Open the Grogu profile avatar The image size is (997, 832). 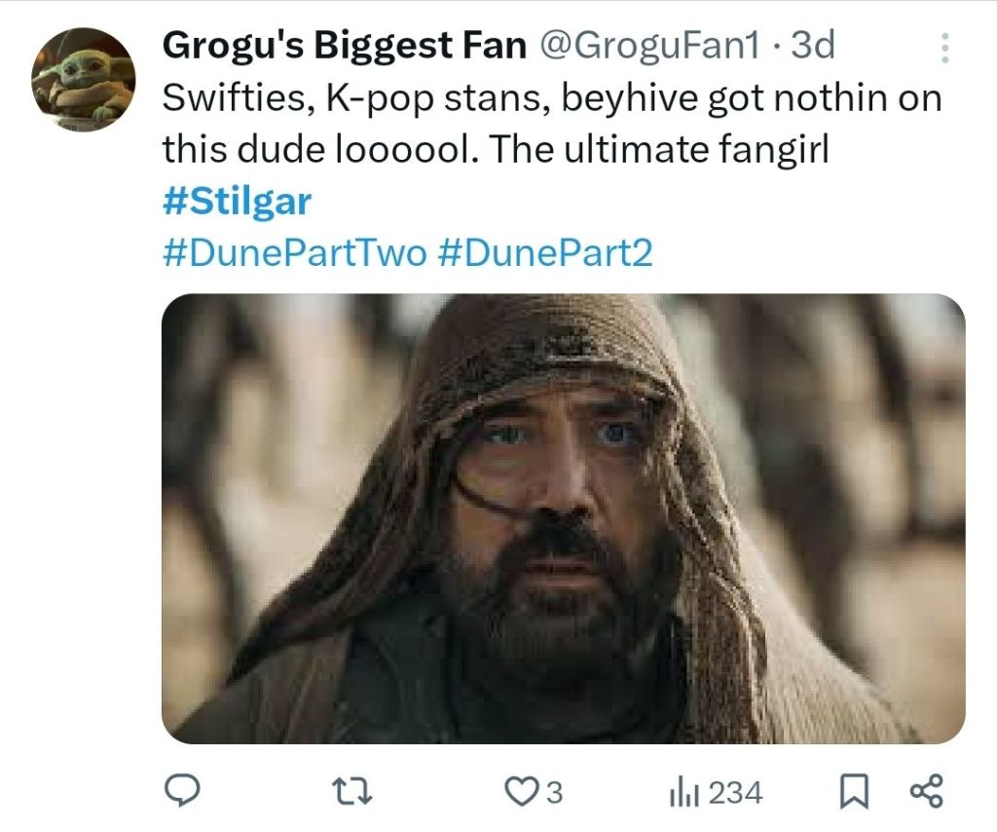pos(83,80)
